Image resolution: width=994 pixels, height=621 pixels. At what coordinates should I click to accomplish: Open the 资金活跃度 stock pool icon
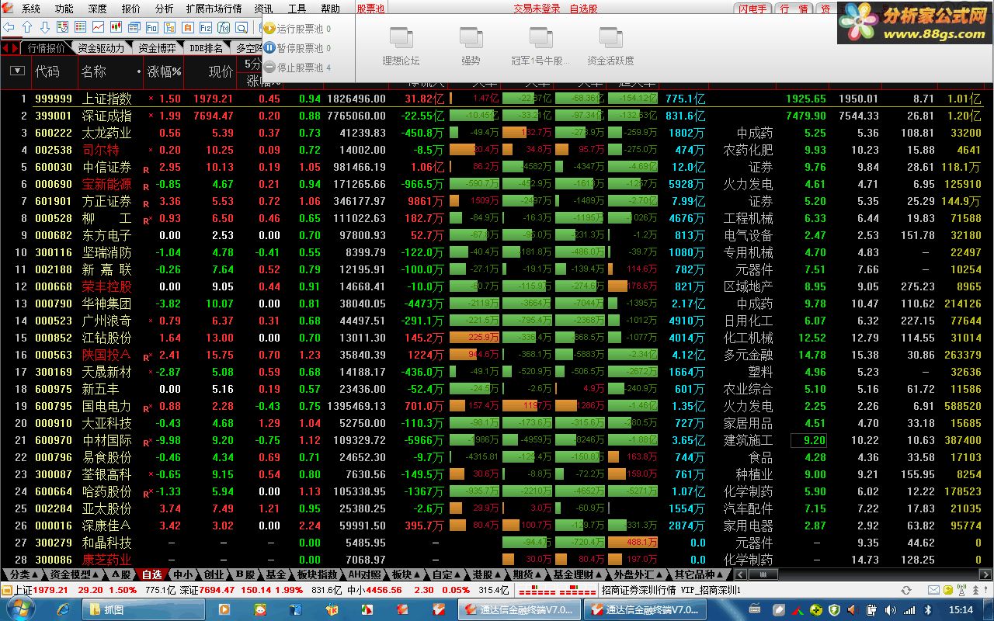tap(610, 37)
